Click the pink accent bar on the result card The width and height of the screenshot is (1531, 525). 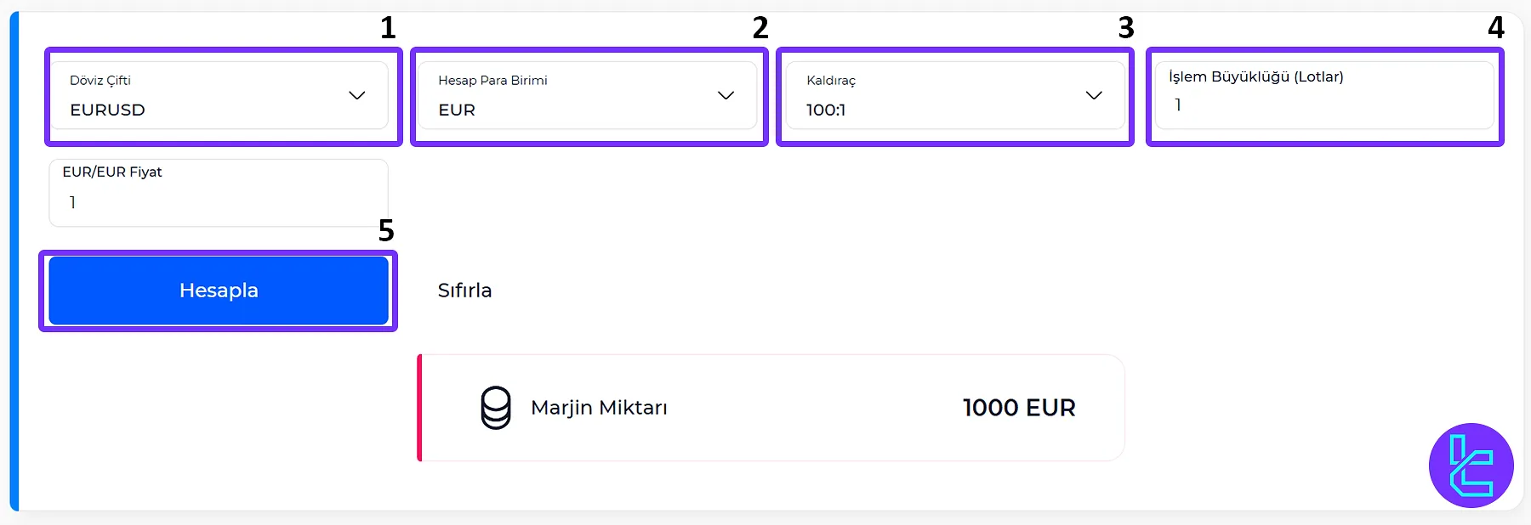click(420, 408)
